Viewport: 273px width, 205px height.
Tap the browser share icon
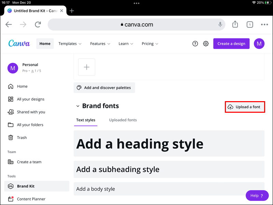coord(235,24)
